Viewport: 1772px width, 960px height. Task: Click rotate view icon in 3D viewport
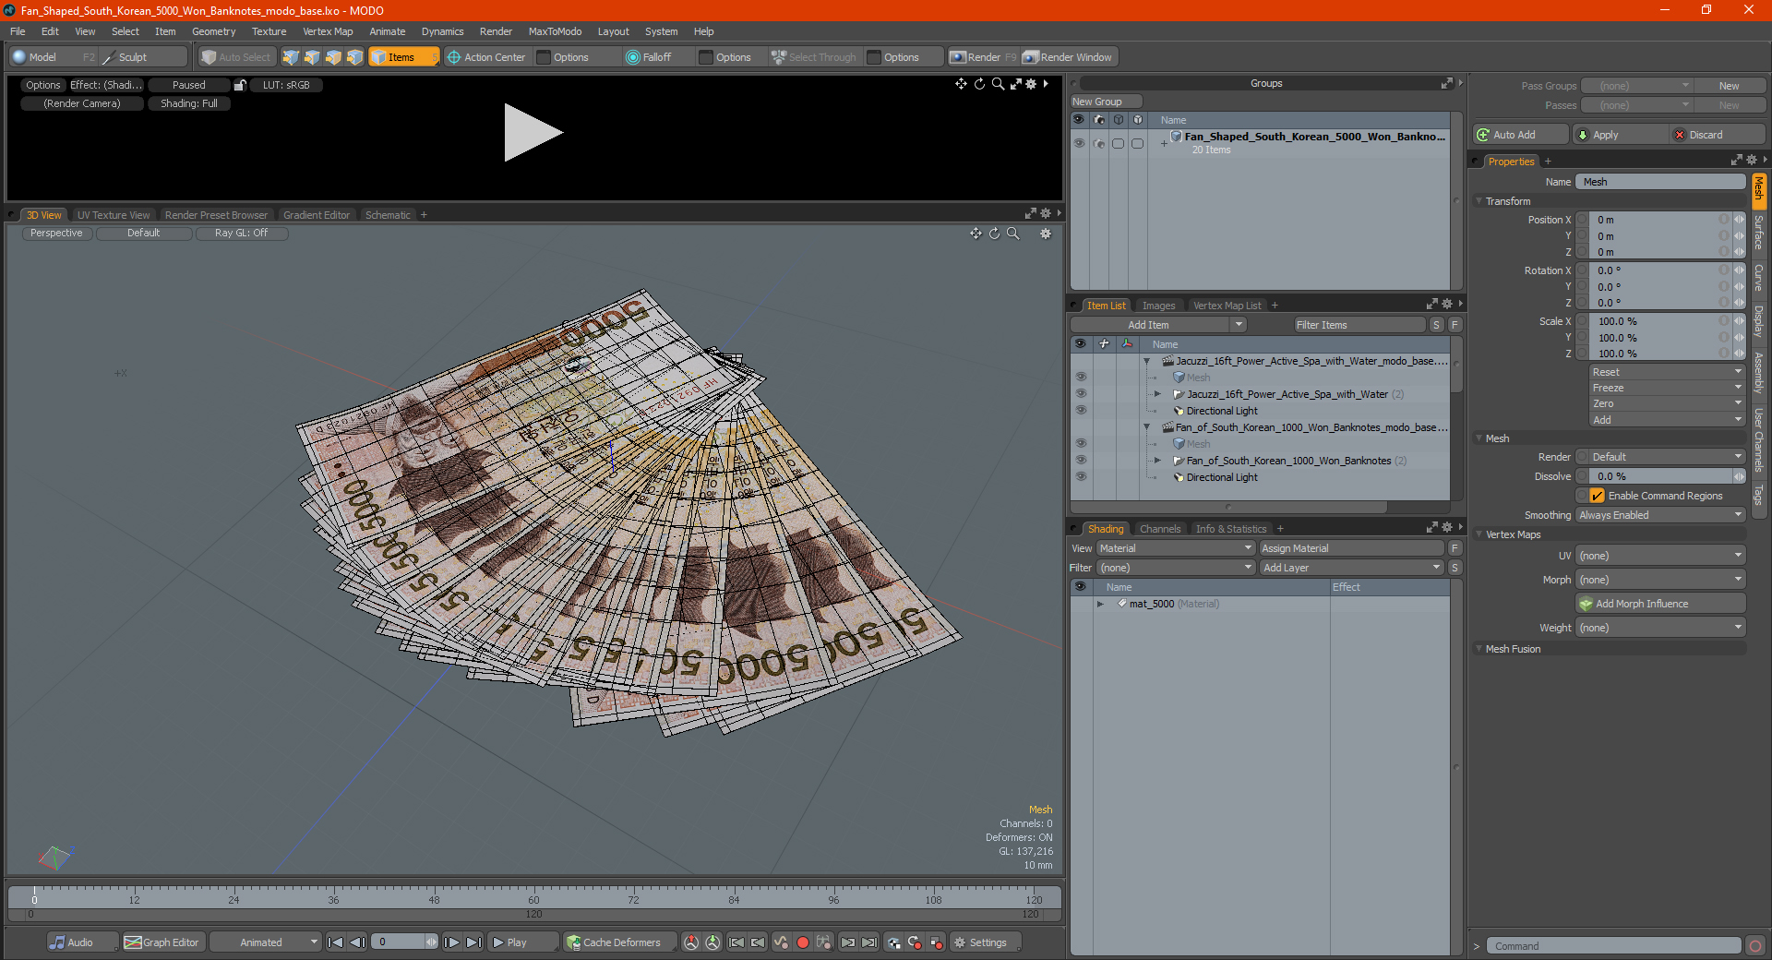[995, 234]
